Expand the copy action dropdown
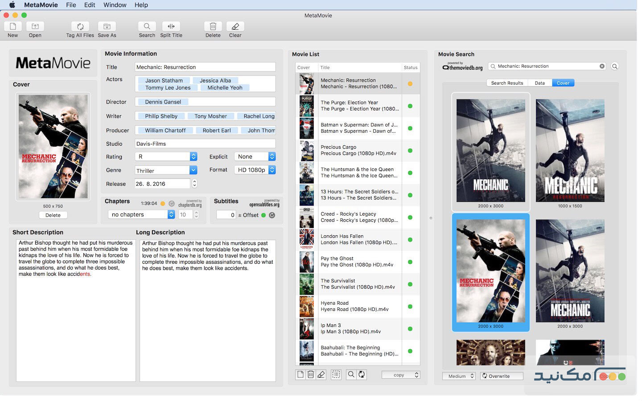This screenshot has height=401, width=642. tap(400, 374)
